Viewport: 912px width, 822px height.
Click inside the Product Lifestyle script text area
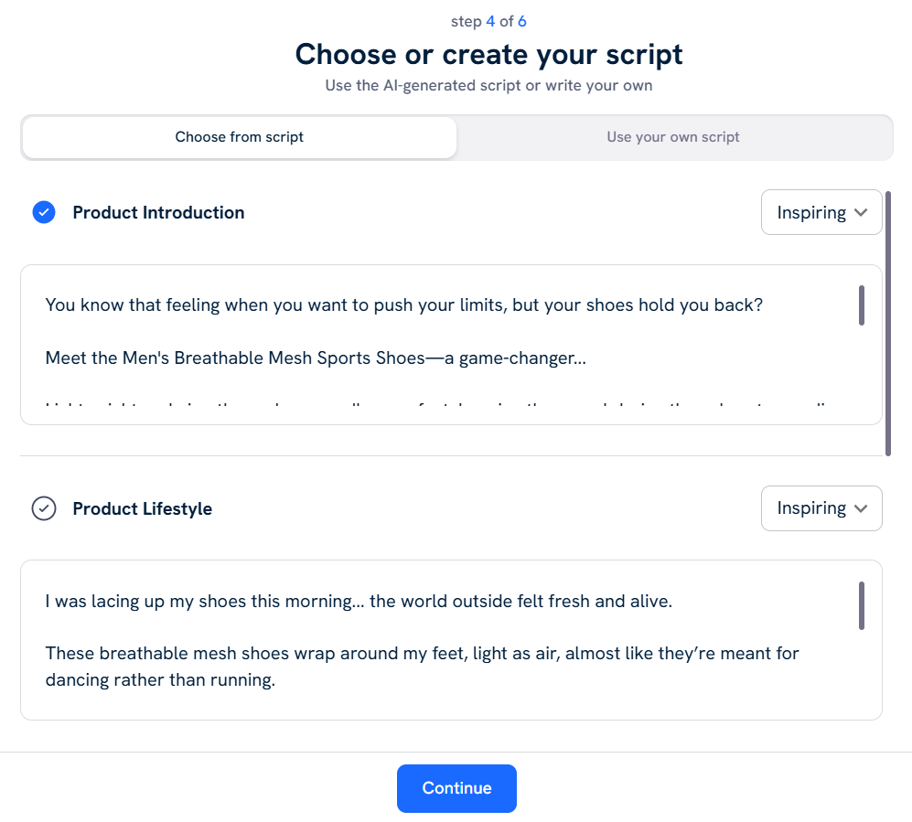[x=448, y=640]
